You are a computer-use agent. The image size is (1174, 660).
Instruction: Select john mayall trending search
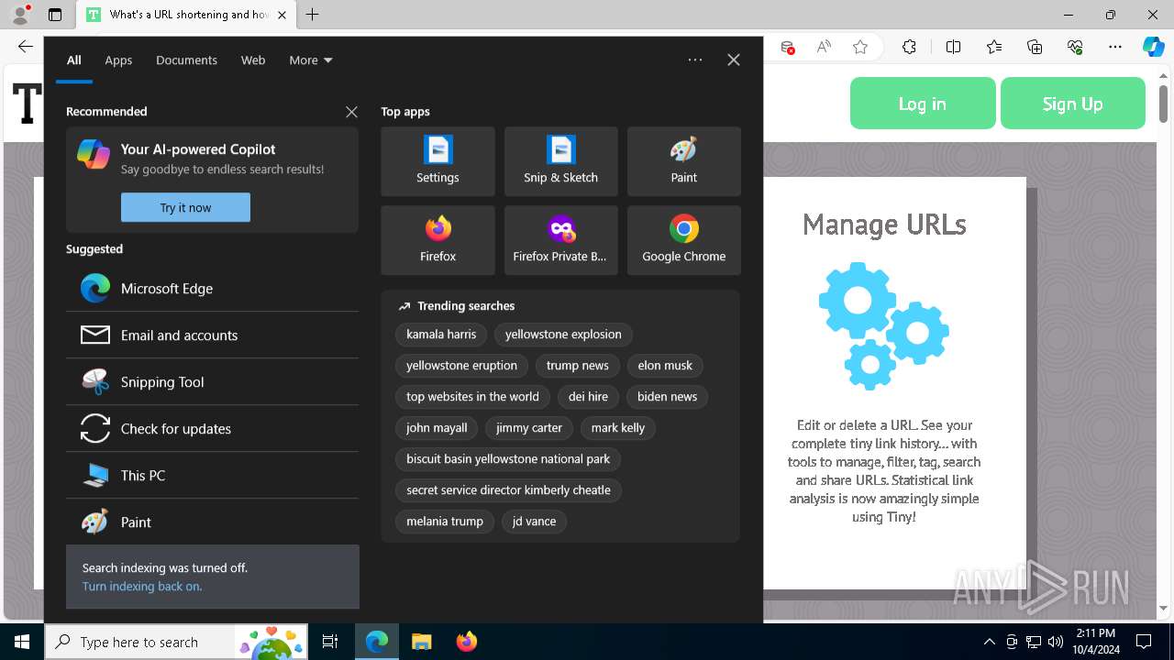[437, 428]
